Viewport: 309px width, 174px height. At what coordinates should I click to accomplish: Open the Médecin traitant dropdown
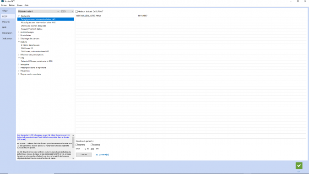click(x=38, y=11)
